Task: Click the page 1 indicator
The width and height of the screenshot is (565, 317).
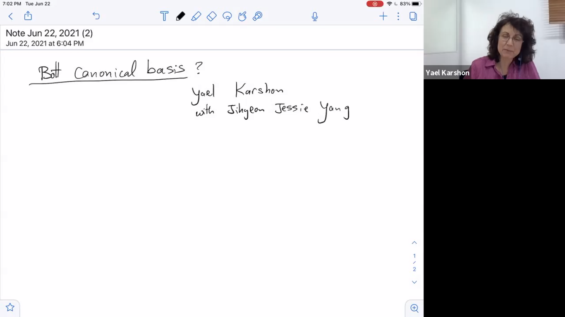Action: [414, 256]
